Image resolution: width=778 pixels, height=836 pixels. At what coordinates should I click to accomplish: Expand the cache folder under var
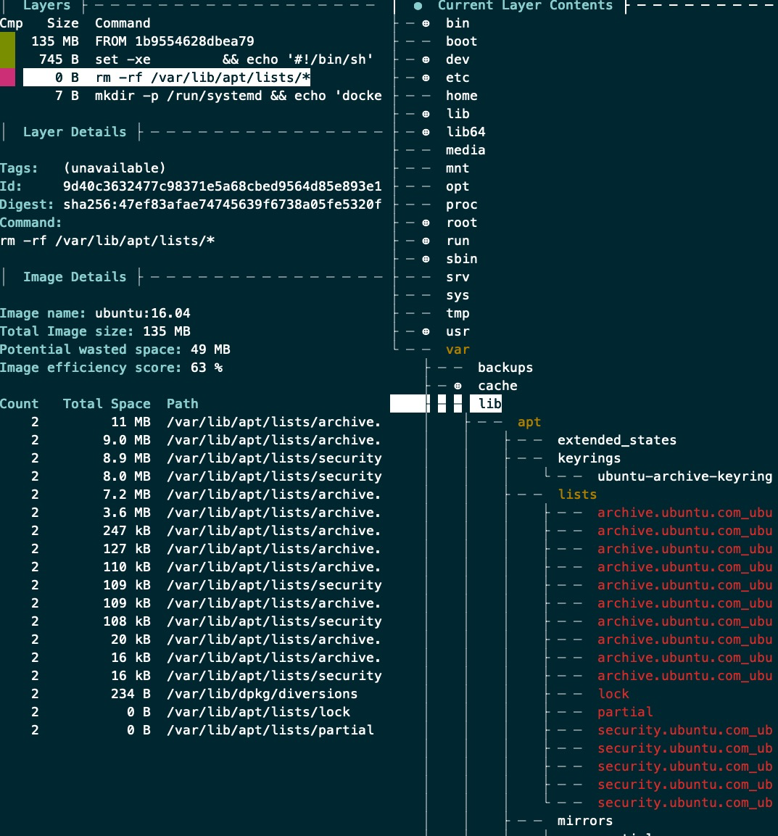(x=458, y=386)
